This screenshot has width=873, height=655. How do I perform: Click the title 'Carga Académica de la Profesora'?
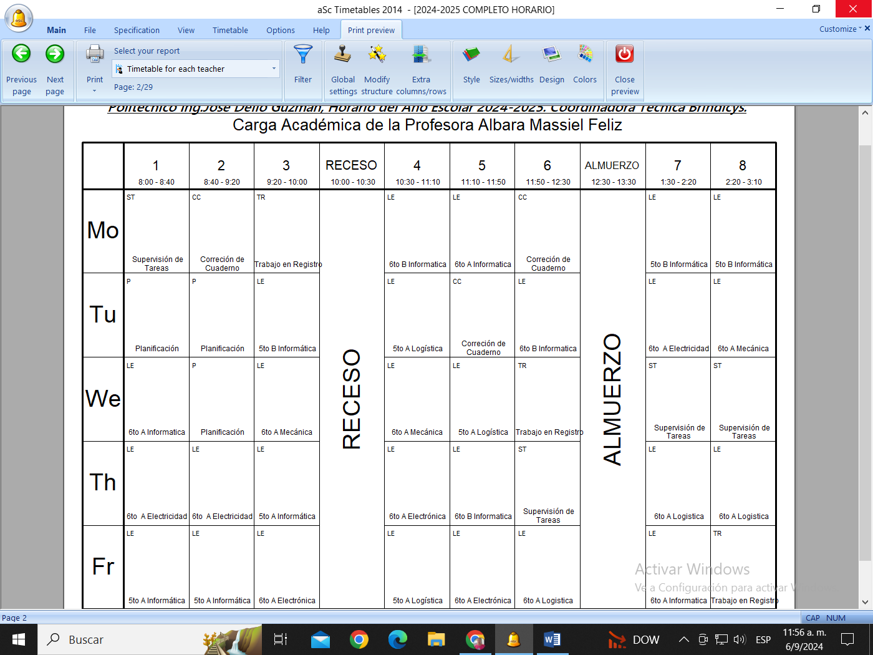[x=428, y=125]
